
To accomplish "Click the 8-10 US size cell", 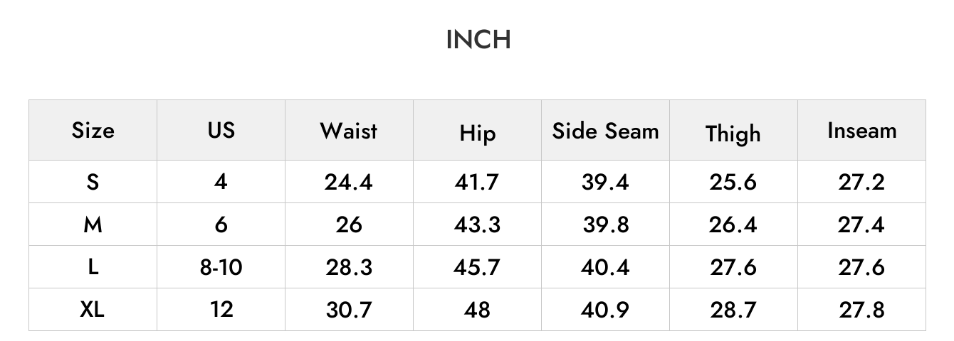I will click(x=221, y=267).
